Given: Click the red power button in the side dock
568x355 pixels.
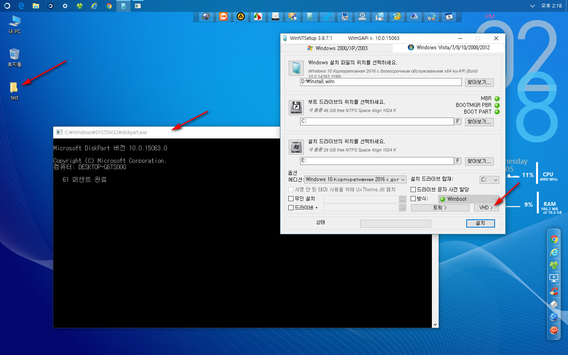Looking at the screenshot, I should point(554,330).
